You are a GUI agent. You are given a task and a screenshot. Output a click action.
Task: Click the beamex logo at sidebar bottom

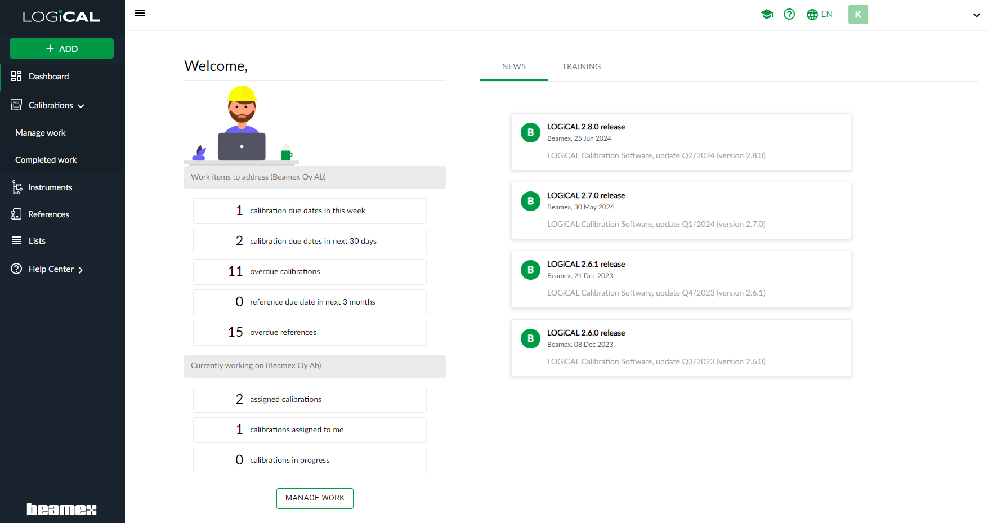point(62,509)
